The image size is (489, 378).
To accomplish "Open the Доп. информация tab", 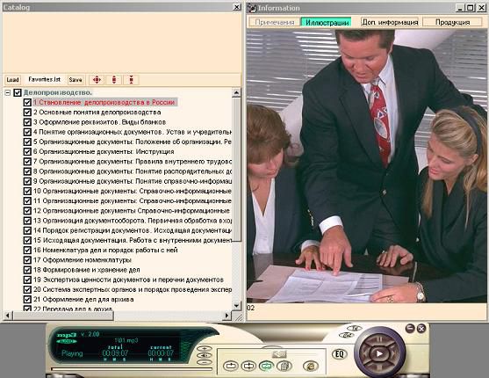I will click(x=390, y=22).
